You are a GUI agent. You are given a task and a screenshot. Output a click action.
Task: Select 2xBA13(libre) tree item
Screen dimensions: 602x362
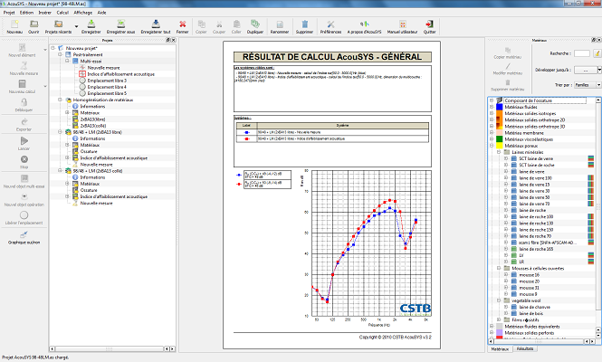(x=93, y=119)
